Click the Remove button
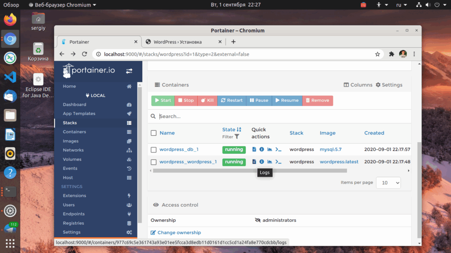 pyautogui.click(x=318, y=101)
